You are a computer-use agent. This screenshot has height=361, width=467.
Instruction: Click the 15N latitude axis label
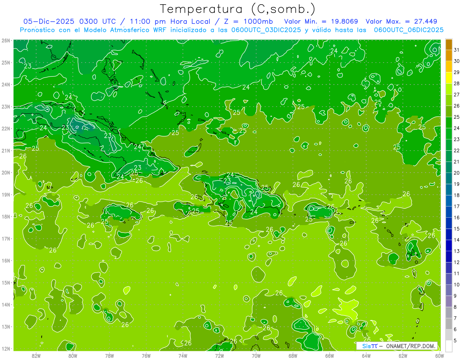(5, 282)
